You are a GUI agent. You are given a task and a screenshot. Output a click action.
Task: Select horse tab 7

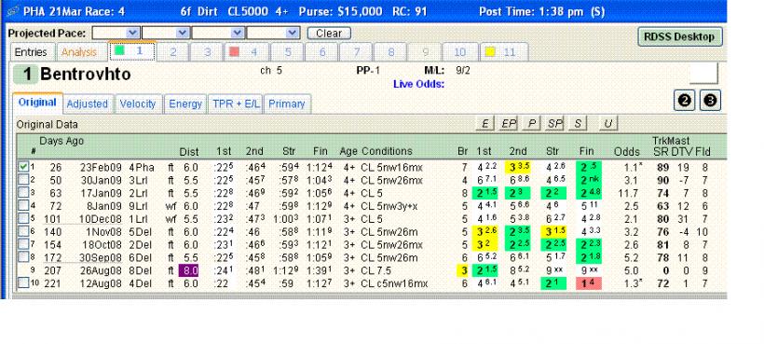click(x=356, y=52)
